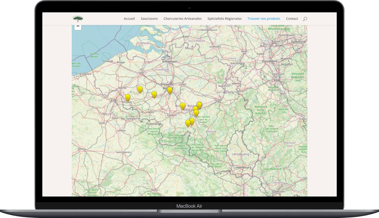Select the yellow pin above Tournai
Image resolution: width=379 pixels, height=218 pixels.
click(128, 98)
